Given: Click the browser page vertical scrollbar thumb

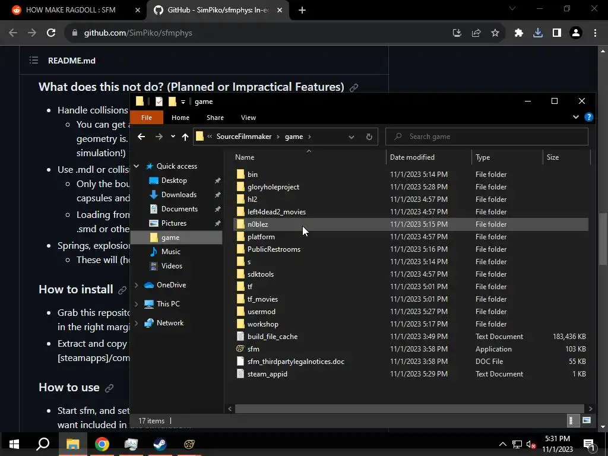Looking at the screenshot, I should click(603, 239).
